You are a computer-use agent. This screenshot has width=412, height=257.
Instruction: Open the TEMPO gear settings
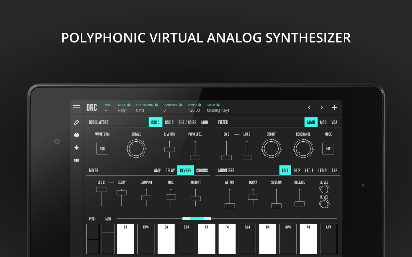click(200, 105)
